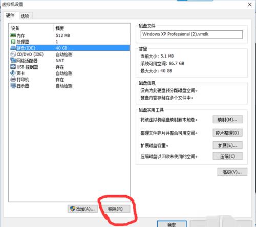Click the processor count value 1
The image size is (256, 227).
57,42
